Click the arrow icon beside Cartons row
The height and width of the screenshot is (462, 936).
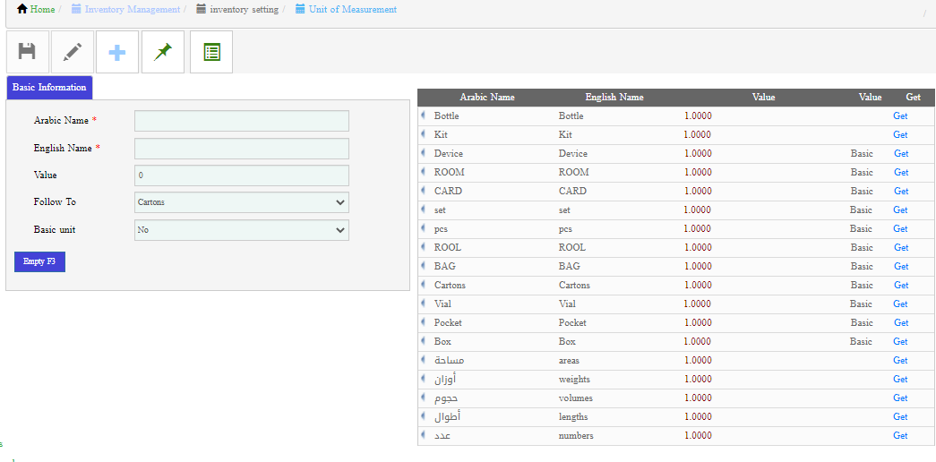424,285
